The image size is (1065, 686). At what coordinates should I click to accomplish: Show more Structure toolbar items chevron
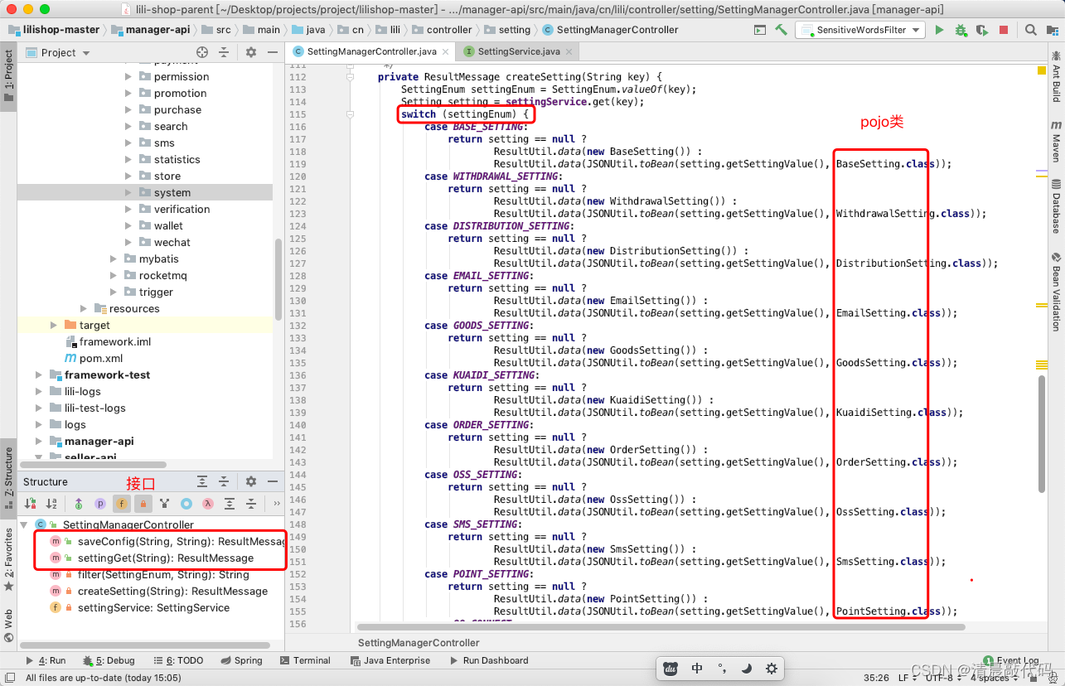tap(276, 503)
